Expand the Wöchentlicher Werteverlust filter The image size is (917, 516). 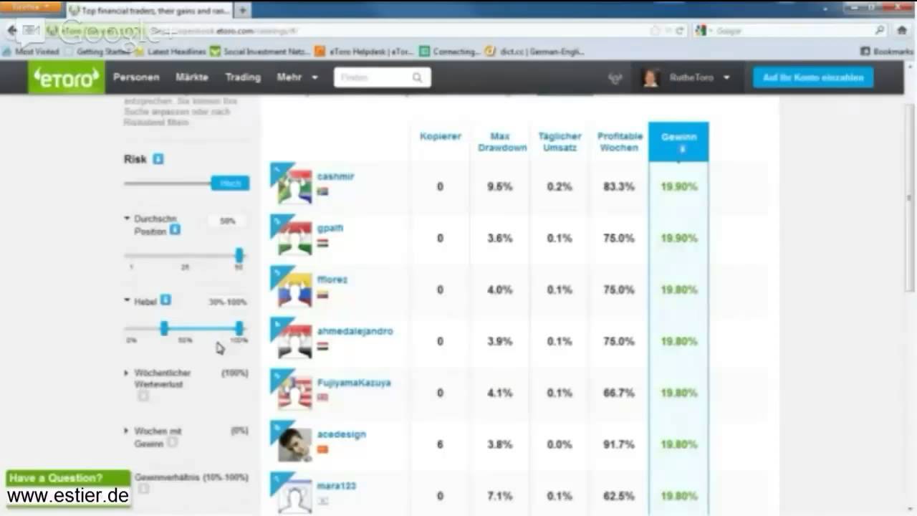(x=127, y=373)
